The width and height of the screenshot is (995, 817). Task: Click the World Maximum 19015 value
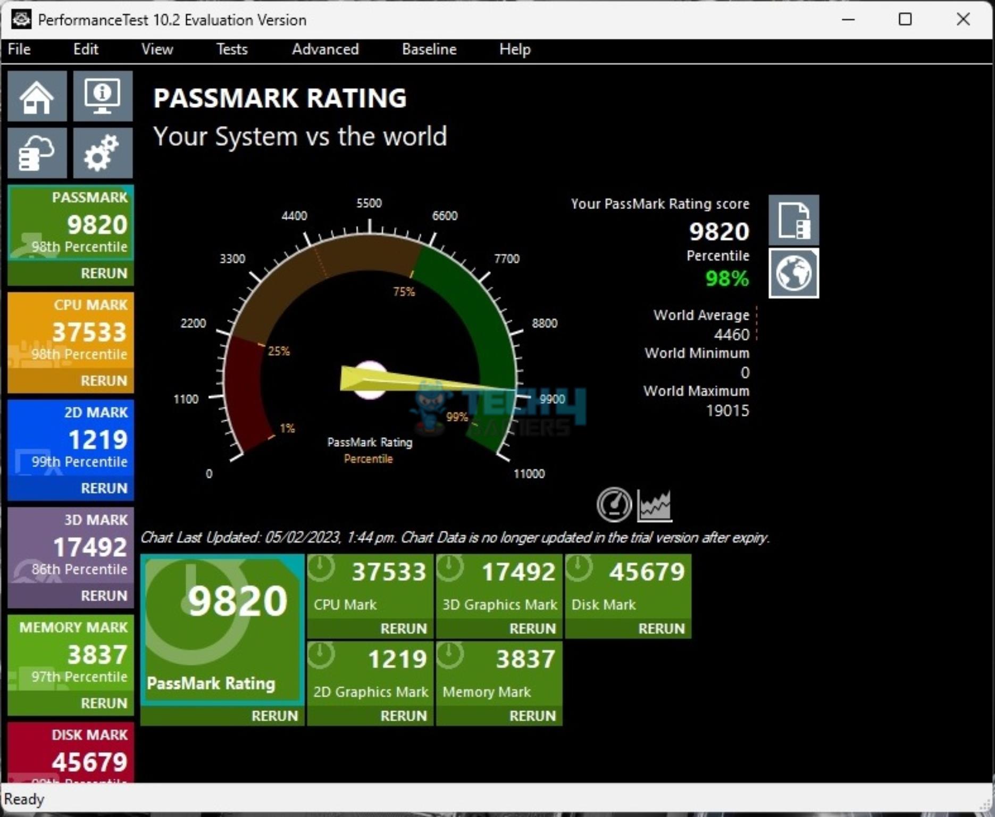[728, 411]
